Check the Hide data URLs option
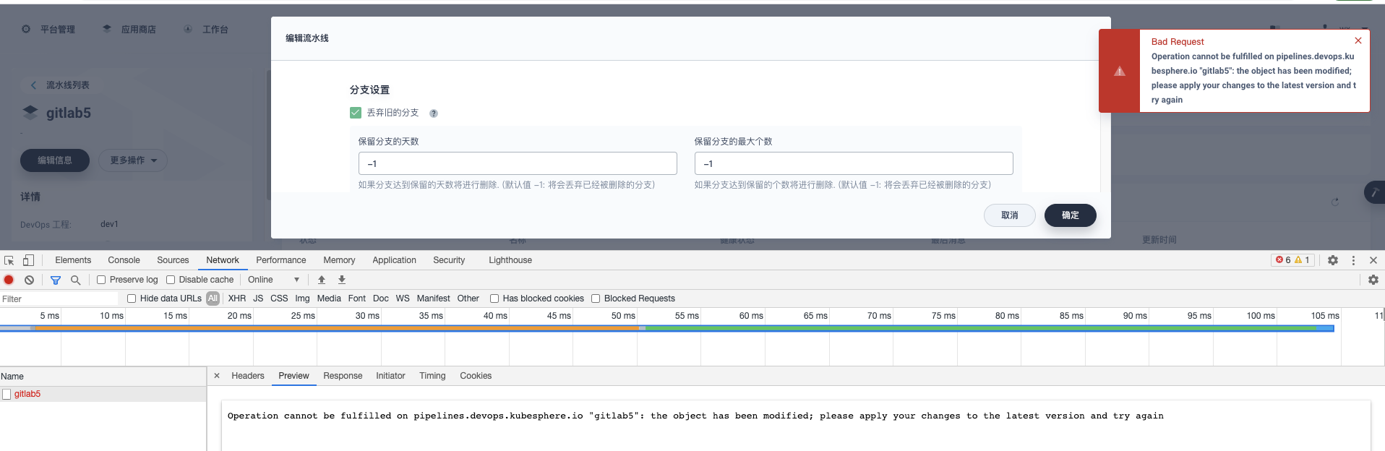This screenshot has width=1385, height=451. pyautogui.click(x=132, y=298)
